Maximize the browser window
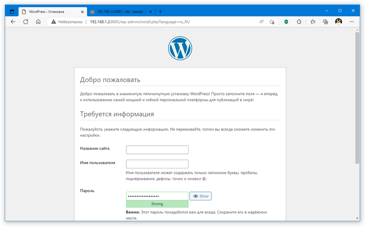 (x=340, y=11)
